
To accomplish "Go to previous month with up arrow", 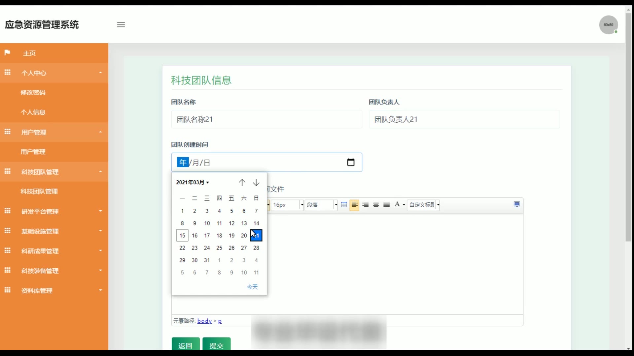I will pyautogui.click(x=242, y=183).
